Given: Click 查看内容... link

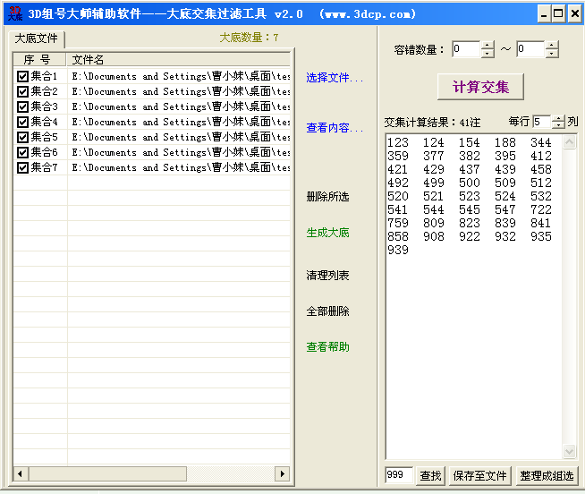Looking at the screenshot, I should pyautogui.click(x=335, y=129).
